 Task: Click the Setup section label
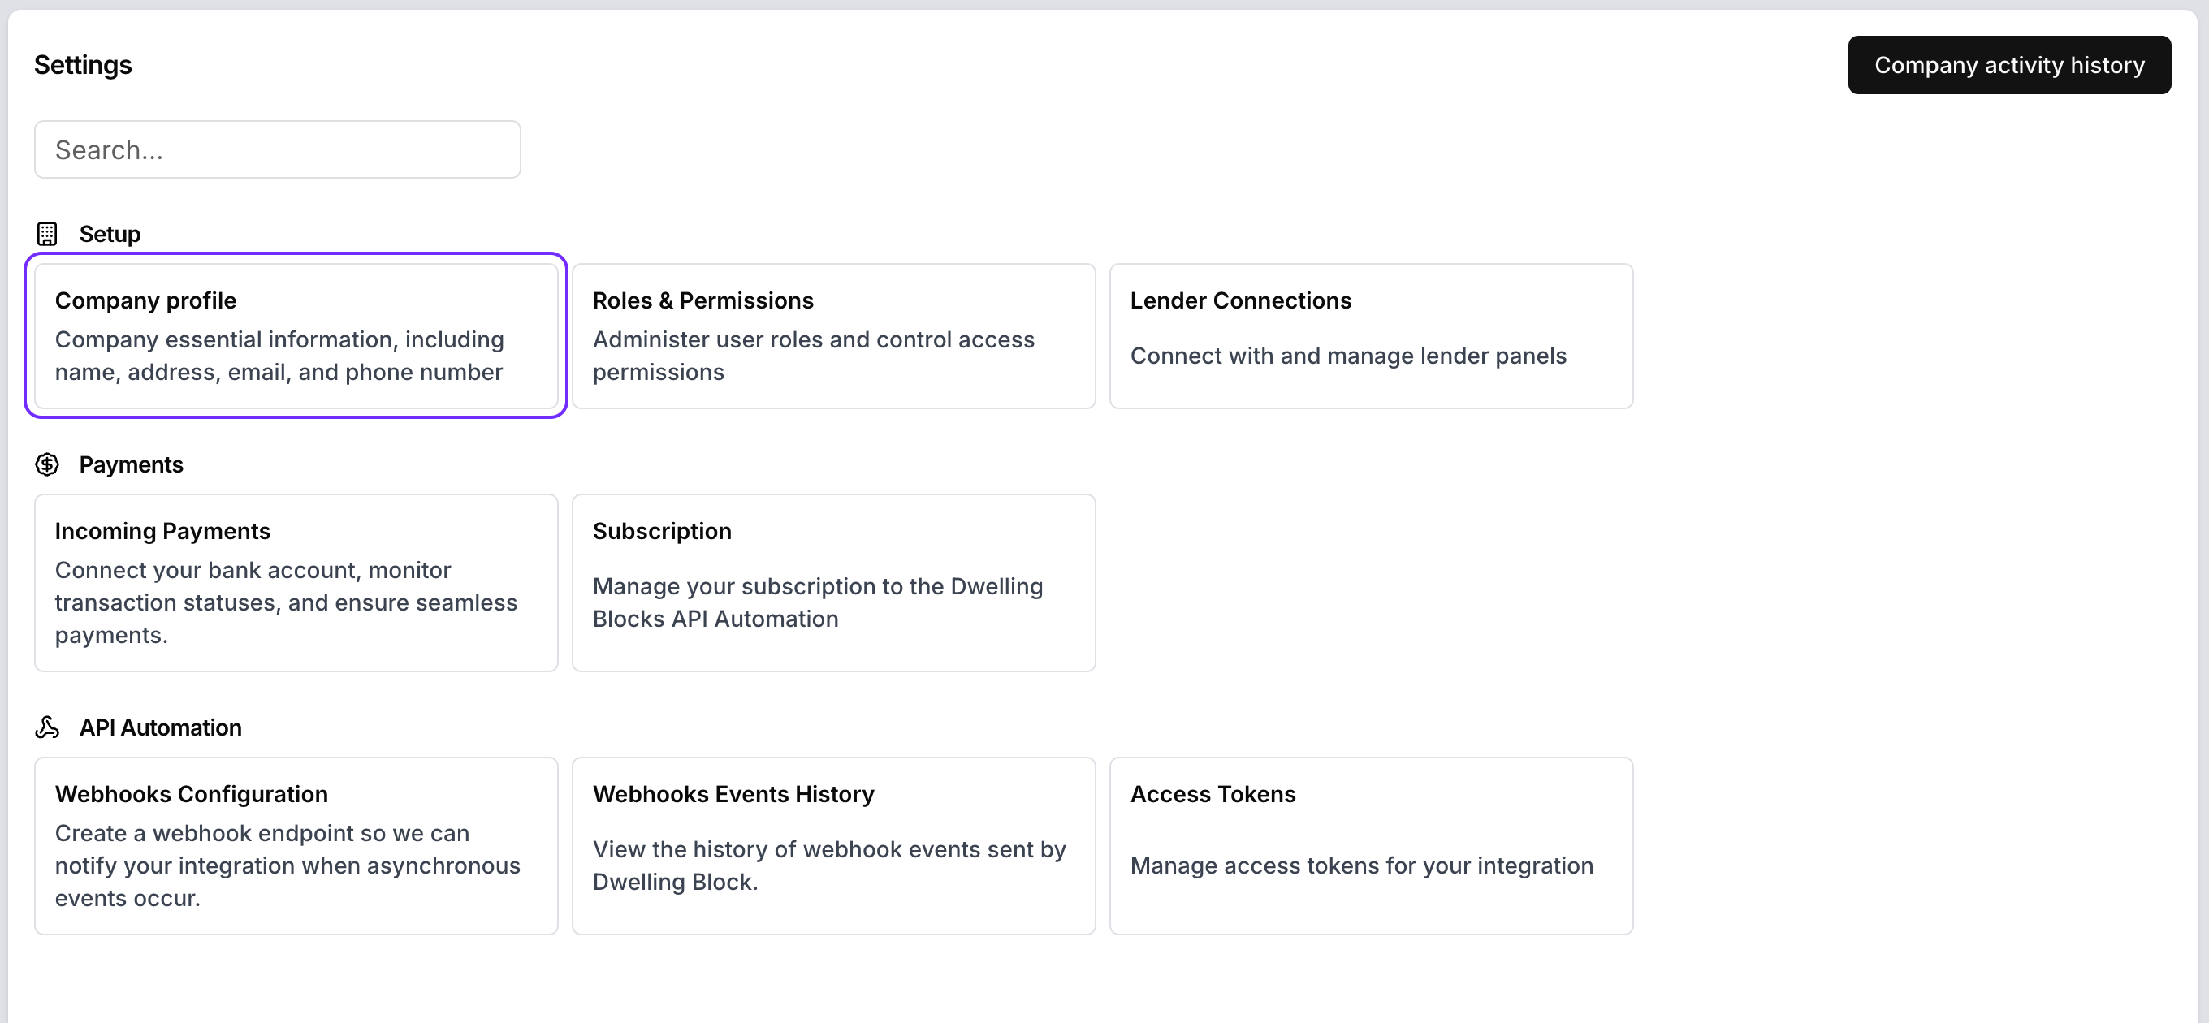(110, 233)
